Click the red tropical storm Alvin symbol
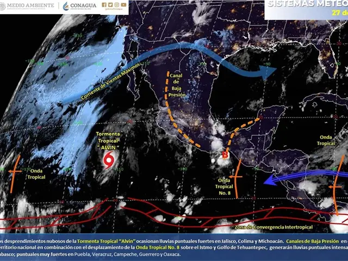 click(109, 161)
